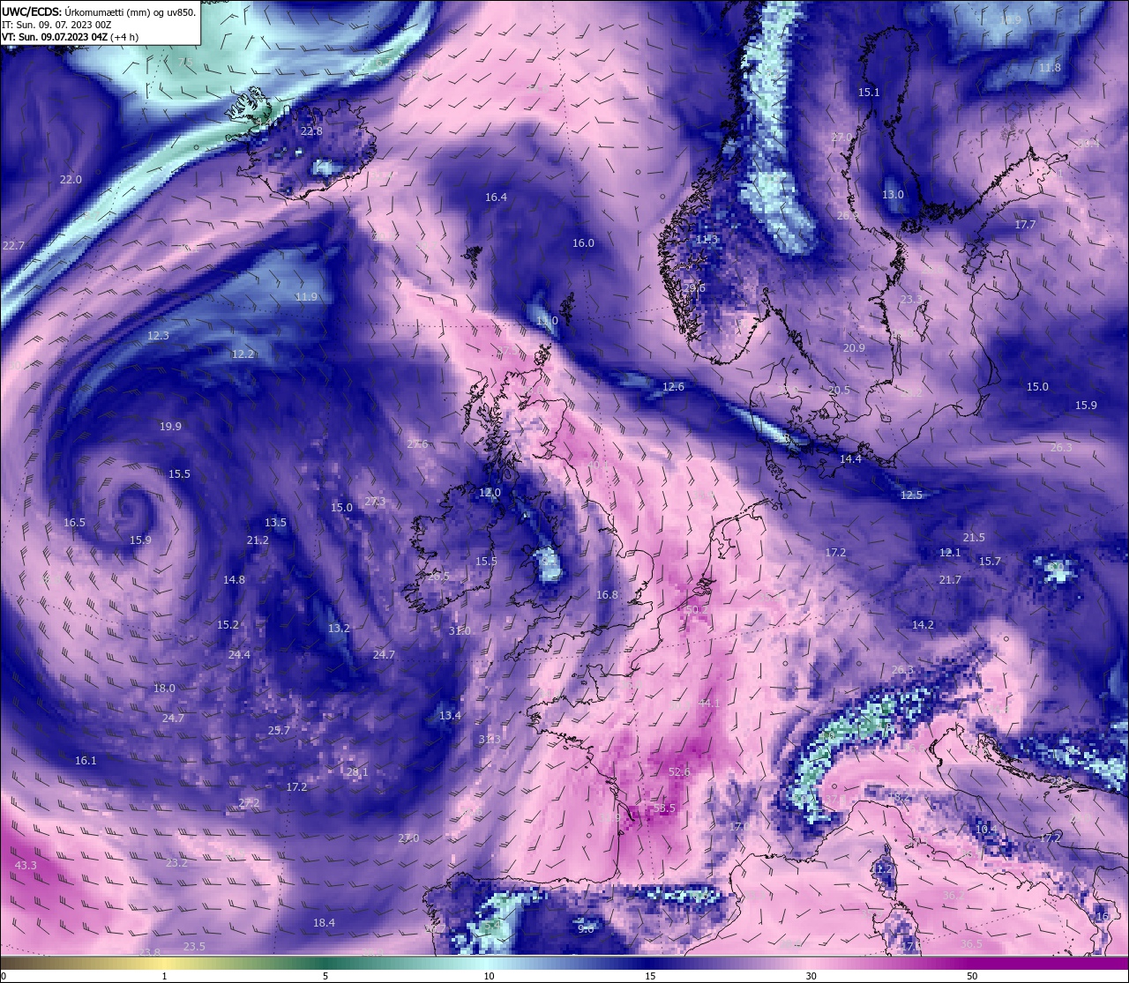Click the 12.2 value in the Atlantic
1129x983 pixels.
click(x=243, y=354)
